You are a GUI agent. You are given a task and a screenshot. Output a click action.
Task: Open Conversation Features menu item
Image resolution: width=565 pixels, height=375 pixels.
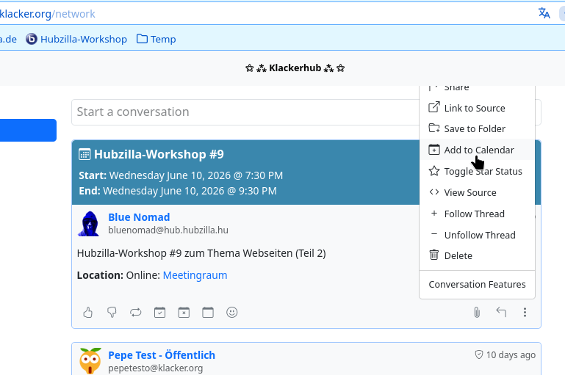click(x=477, y=284)
